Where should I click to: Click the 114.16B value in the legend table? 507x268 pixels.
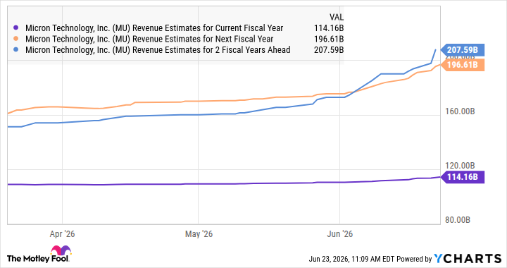[x=329, y=28]
